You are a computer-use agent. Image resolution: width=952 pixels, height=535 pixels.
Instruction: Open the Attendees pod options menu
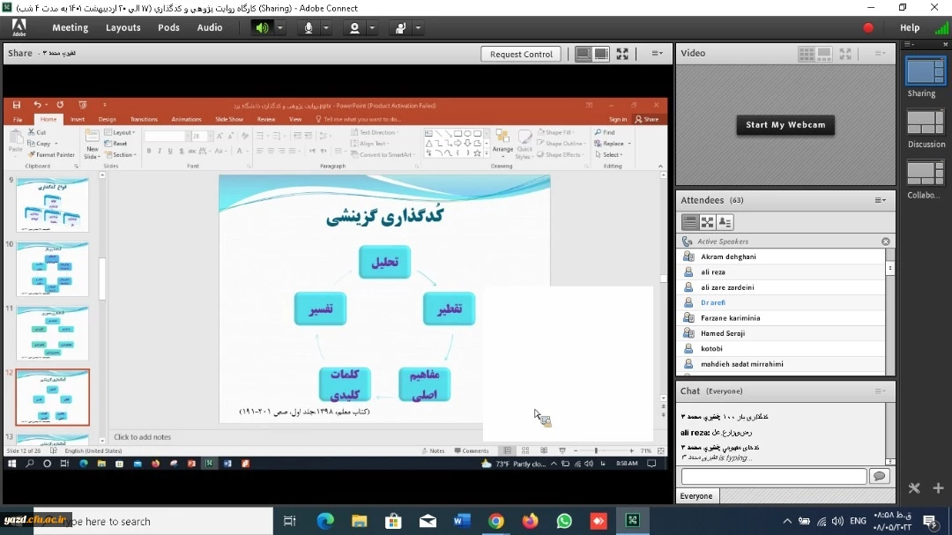[x=880, y=200]
